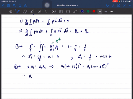
Task: Choose the dark blue pen color
Action: (82, 11)
